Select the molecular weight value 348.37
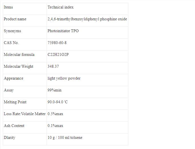 click(x=53, y=67)
